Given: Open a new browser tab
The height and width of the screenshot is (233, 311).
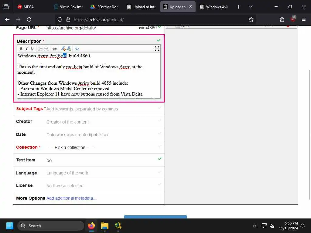Looking at the screenshot, I should pyautogui.click(x=239, y=7).
